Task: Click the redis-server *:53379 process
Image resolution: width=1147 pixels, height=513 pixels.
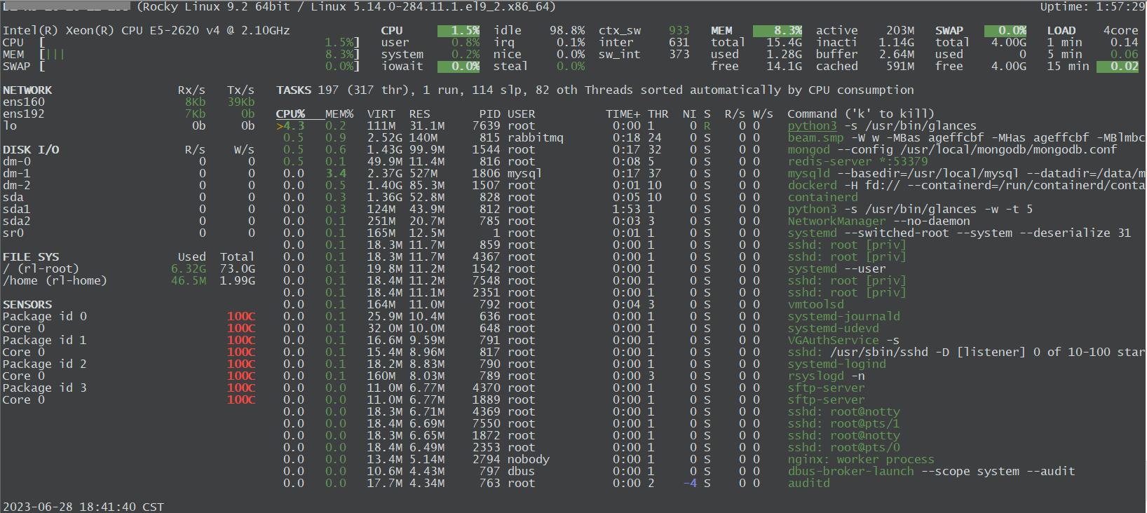Action: 857,161
